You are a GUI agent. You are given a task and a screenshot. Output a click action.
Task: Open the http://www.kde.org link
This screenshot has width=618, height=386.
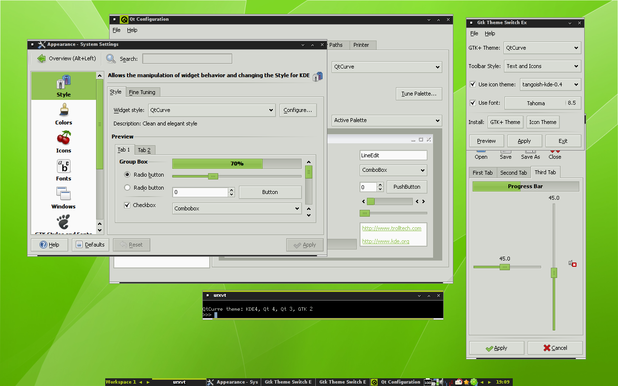(x=386, y=241)
